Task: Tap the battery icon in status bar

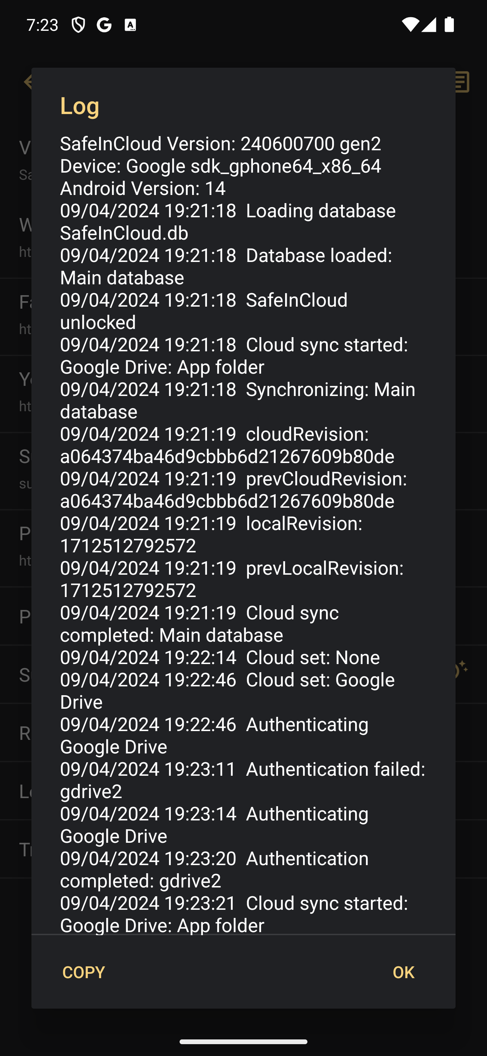Action: 449,25
